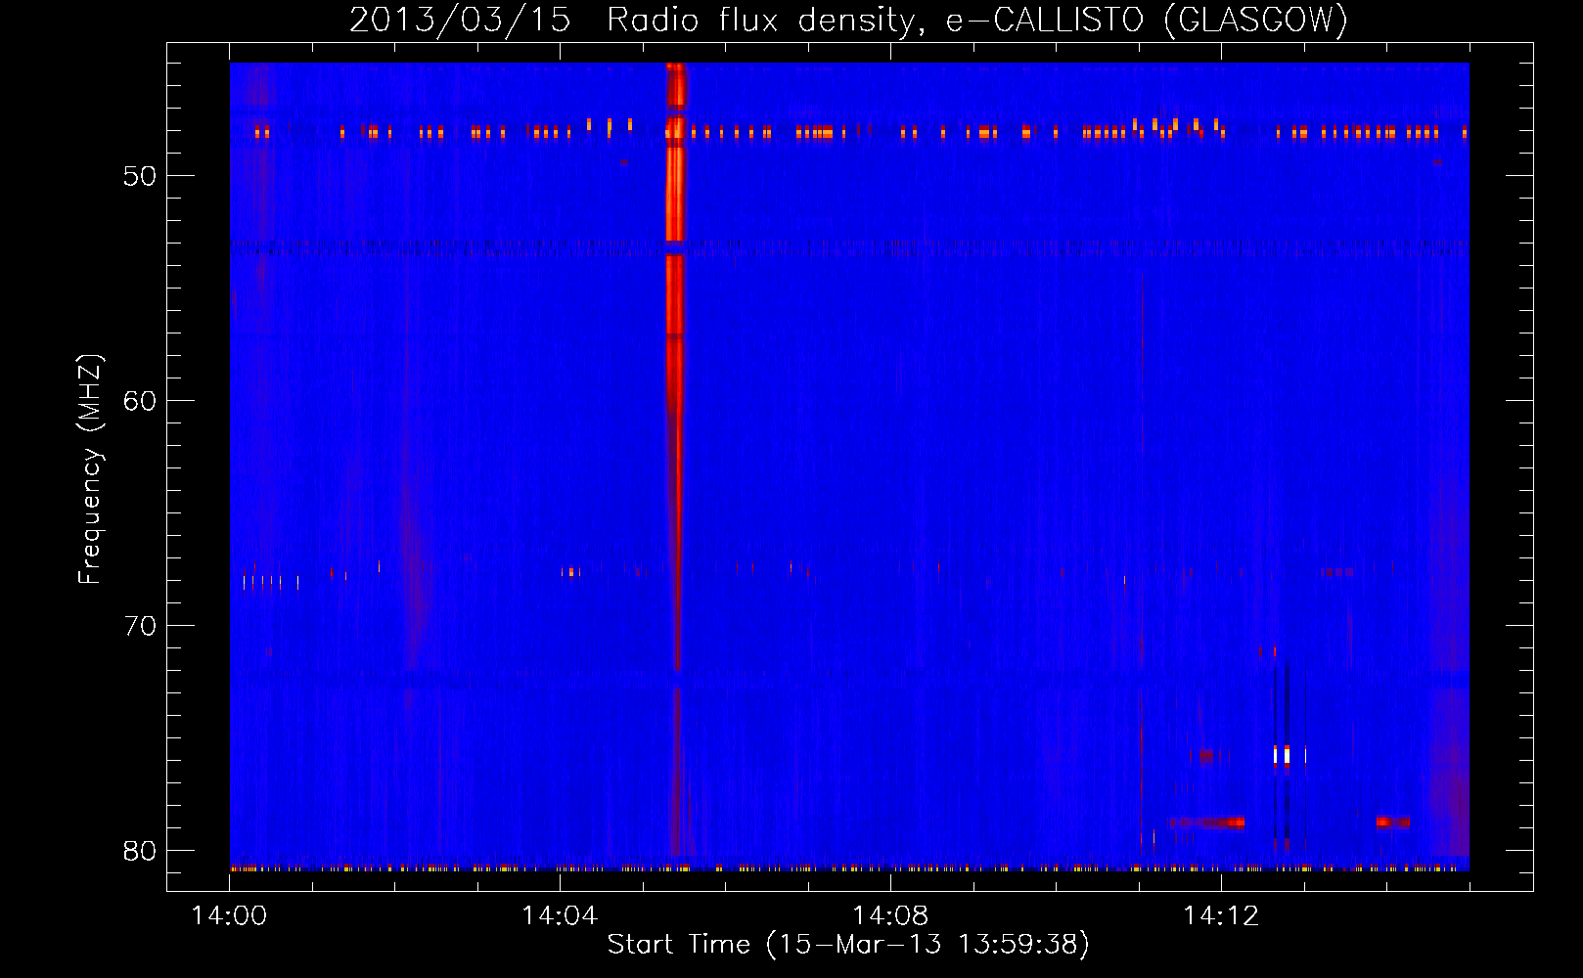The width and height of the screenshot is (1583, 978).
Task: Click the white saturated spot near 76 MHz
Action: [1287, 755]
